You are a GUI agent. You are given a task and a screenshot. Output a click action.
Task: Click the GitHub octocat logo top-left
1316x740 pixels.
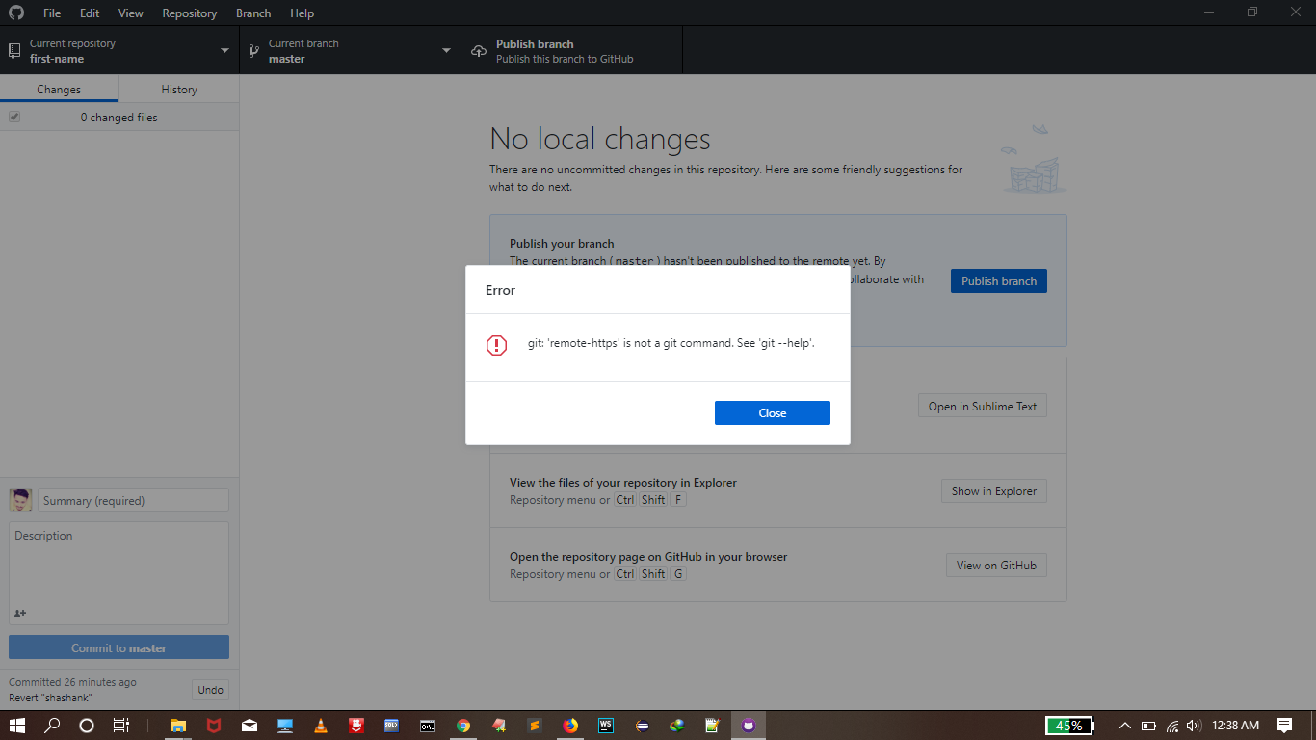[x=15, y=13]
